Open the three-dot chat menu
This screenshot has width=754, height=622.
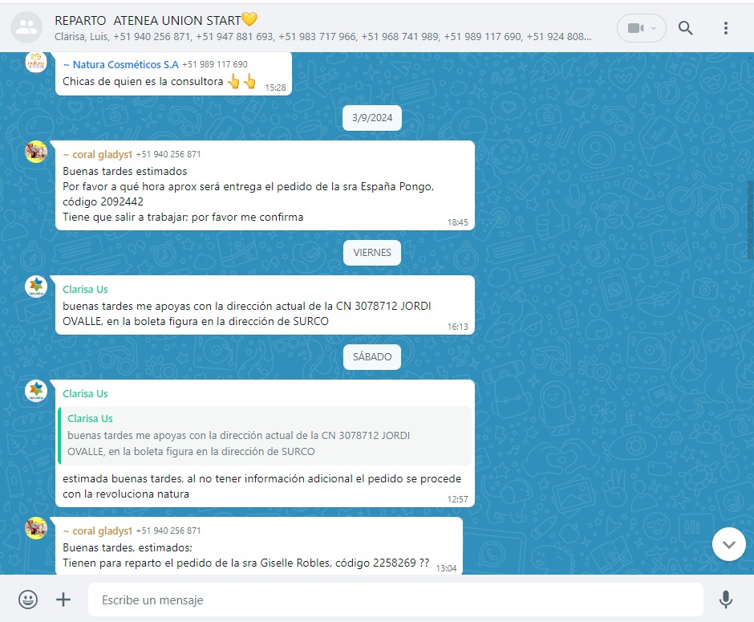tap(726, 28)
